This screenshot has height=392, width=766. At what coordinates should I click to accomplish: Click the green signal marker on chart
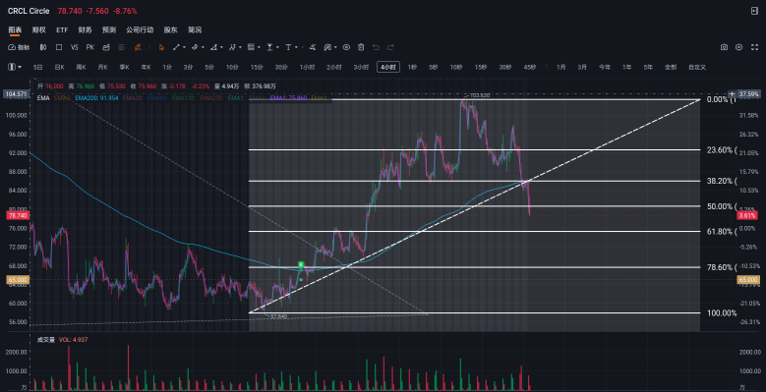[302, 265]
